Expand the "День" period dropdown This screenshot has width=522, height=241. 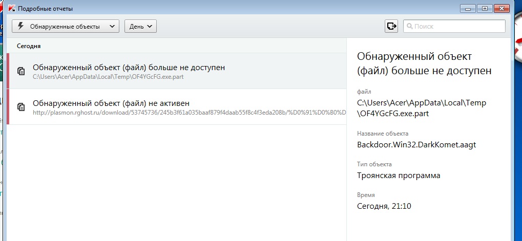click(x=140, y=26)
